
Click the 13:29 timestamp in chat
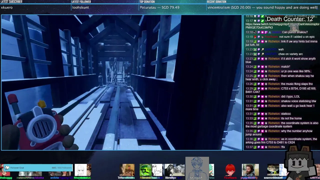(x=249, y=89)
